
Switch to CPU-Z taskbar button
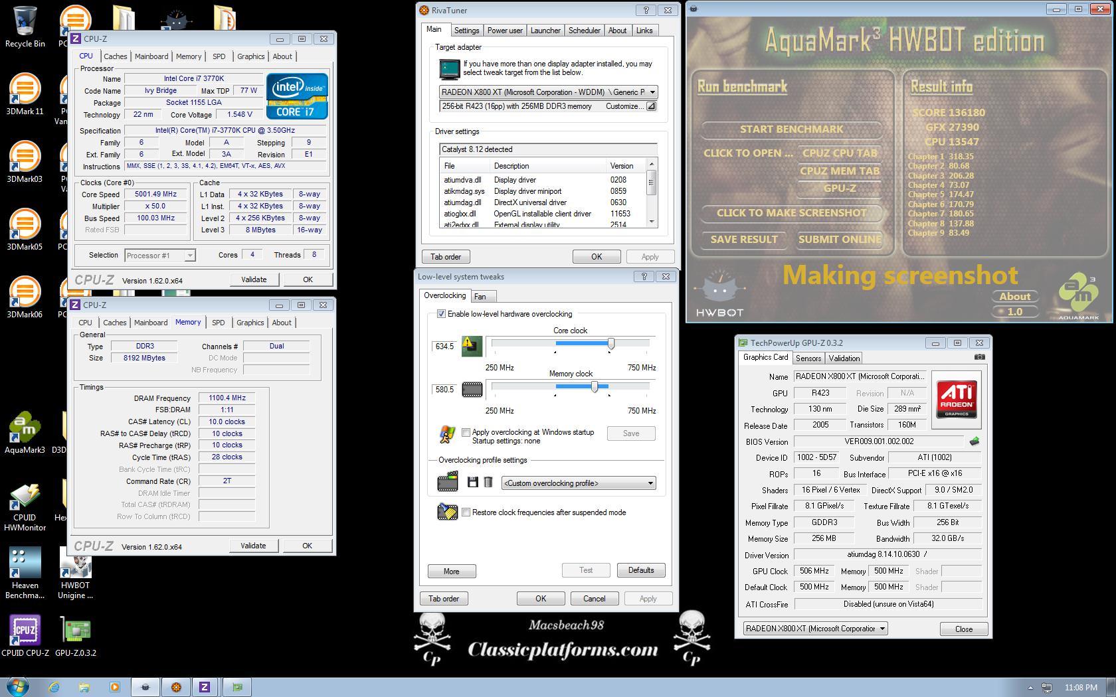tap(205, 687)
